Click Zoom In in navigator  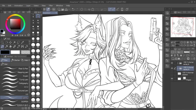(x=185, y=42)
